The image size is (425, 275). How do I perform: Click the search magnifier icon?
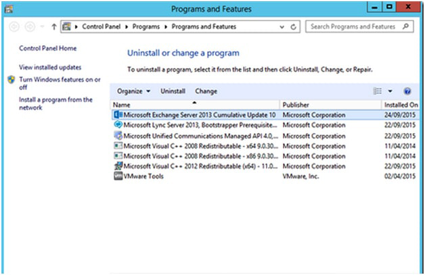tap(405, 26)
